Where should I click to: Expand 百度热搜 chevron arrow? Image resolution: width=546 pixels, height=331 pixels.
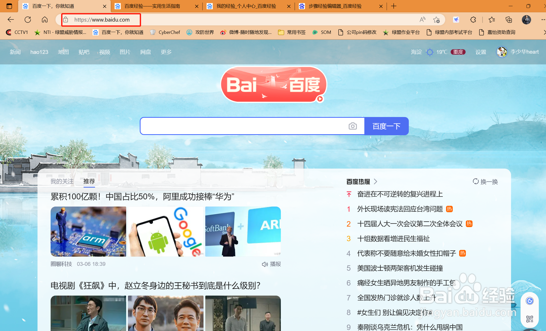point(375,181)
